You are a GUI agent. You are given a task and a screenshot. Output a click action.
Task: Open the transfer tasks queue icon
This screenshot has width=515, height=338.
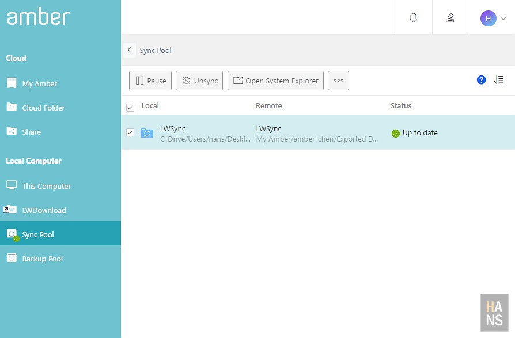[x=450, y=17]
